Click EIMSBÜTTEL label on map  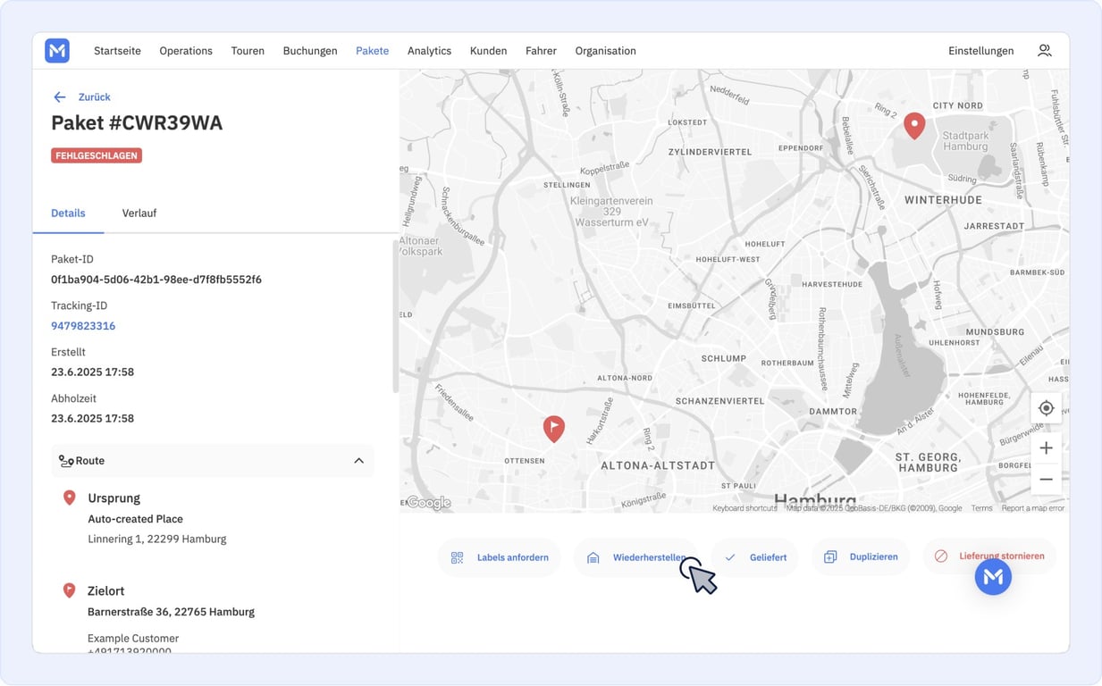click(692, 305)
